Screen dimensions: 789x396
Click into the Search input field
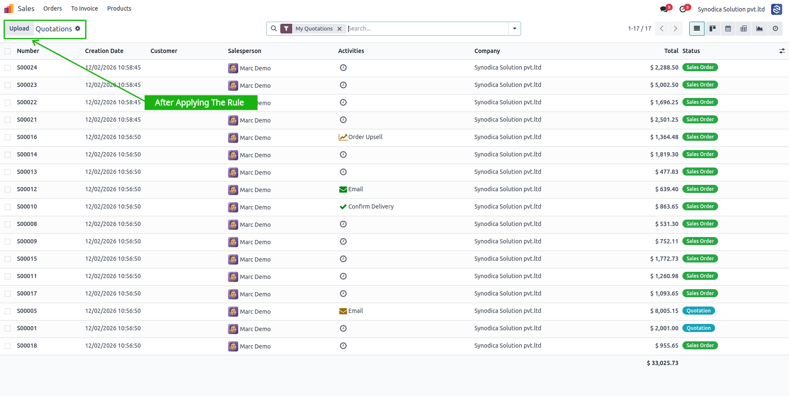click(427, 28)
